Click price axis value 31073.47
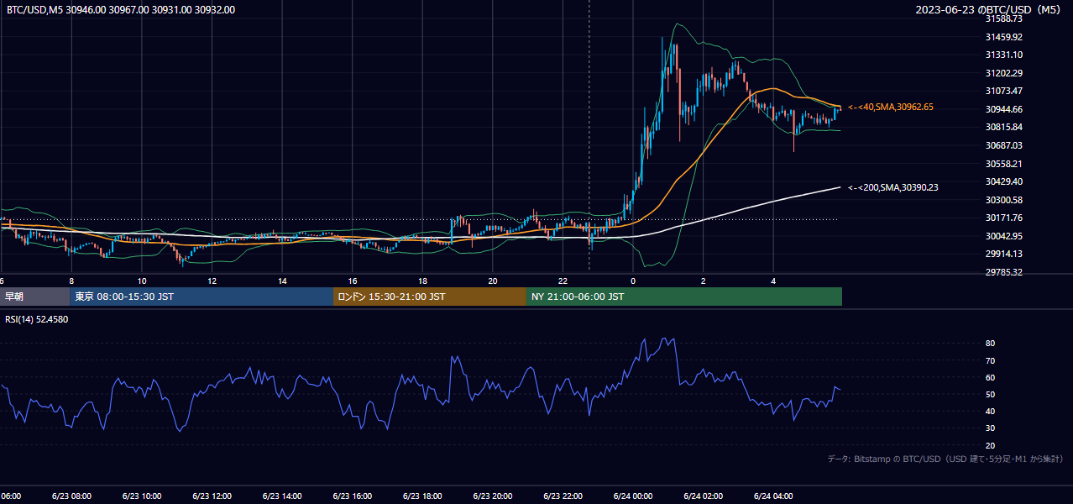Viewport: 1073px width, 504px height. [1003, 91]
